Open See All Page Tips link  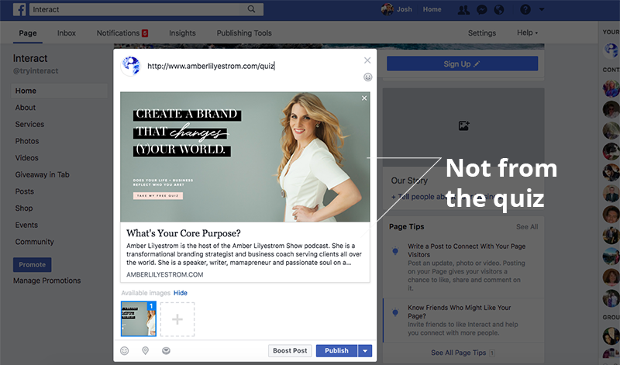pyautogui.click(x=458, y=353)
